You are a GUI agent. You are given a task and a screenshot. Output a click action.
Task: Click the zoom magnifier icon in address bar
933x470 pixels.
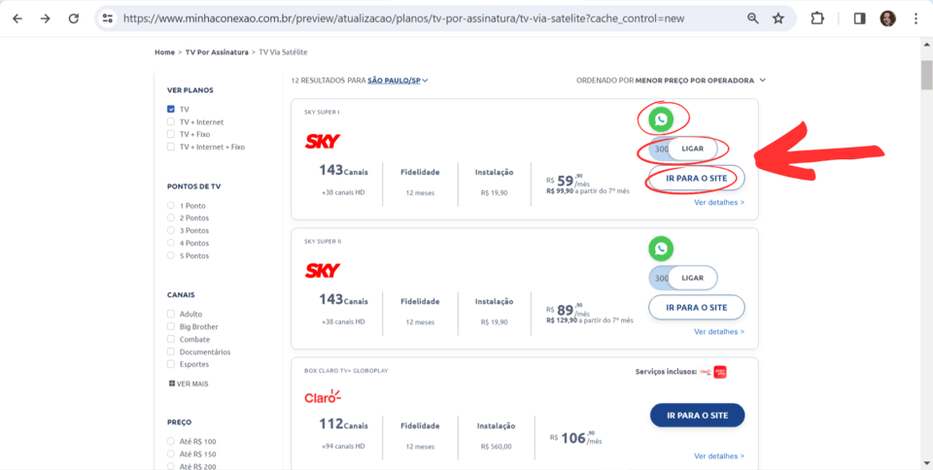(x=753, y=18)
